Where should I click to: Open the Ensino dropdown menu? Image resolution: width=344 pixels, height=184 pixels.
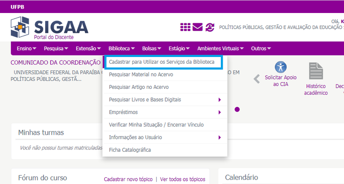click(x=26, y=48)
